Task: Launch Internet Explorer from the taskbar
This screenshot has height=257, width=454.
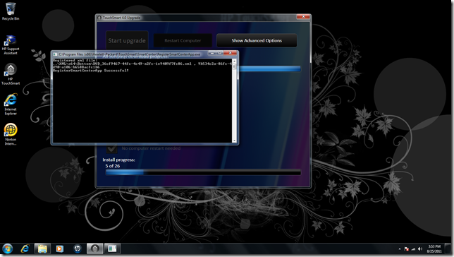Action: [25, 249]
